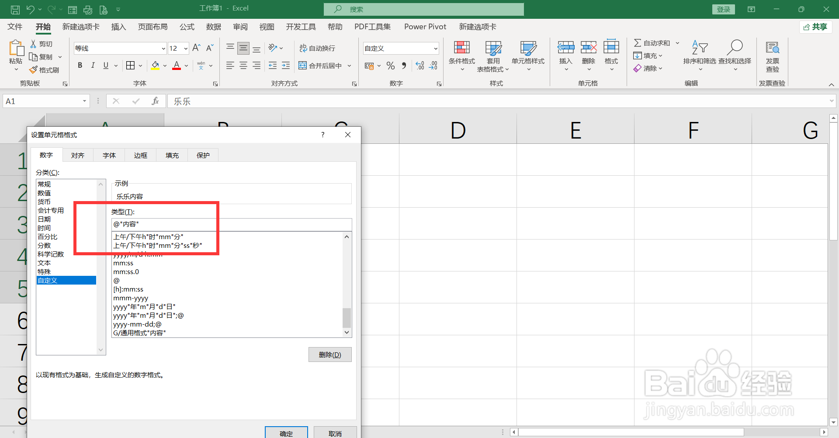The height and width of the screenshot is (438, 839).
Task: Toggle Align Left in ribbon
Action: tap(230, 66)
